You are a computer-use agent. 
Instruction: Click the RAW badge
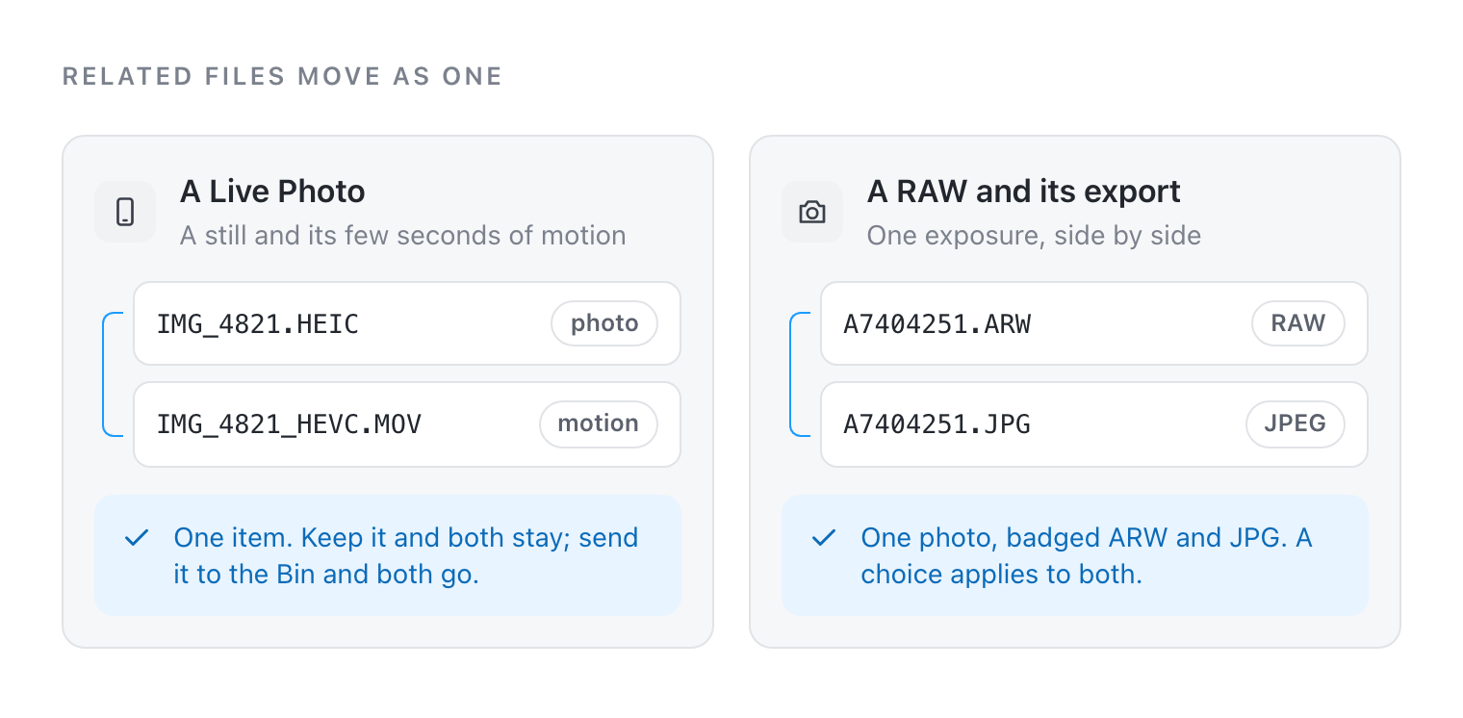(1298, 323)
